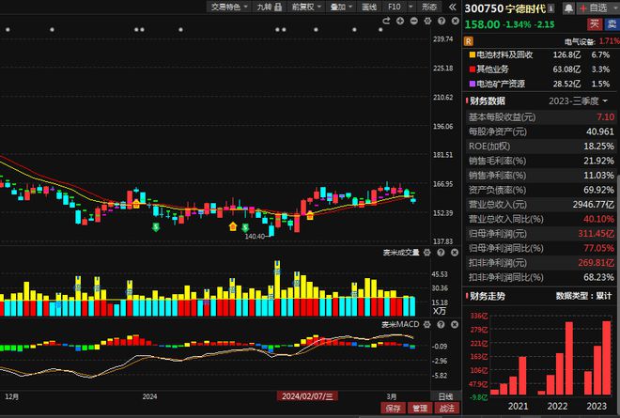Screen dimensions: 620x418
Task: Select the 归母净利润(元) row
Action: [541, 234]
